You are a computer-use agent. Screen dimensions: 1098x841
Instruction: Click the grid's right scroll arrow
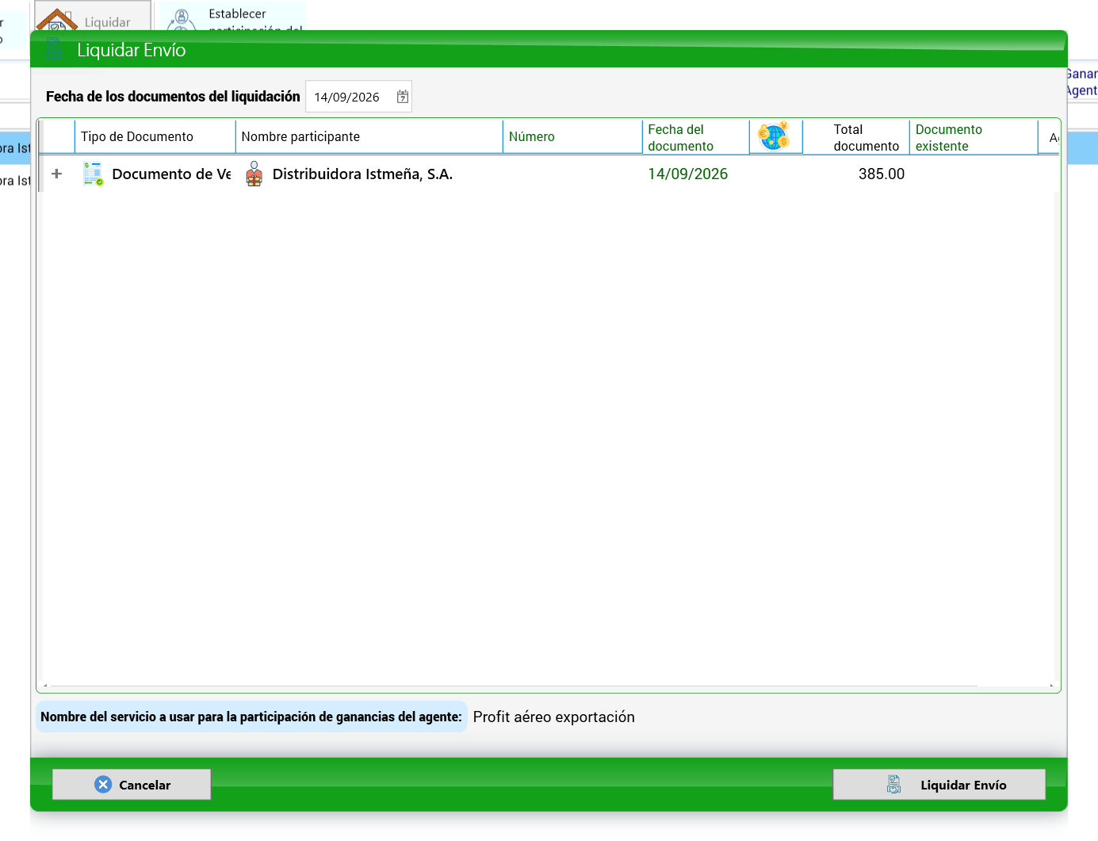pyautogui.click(x=1052, y=686)
